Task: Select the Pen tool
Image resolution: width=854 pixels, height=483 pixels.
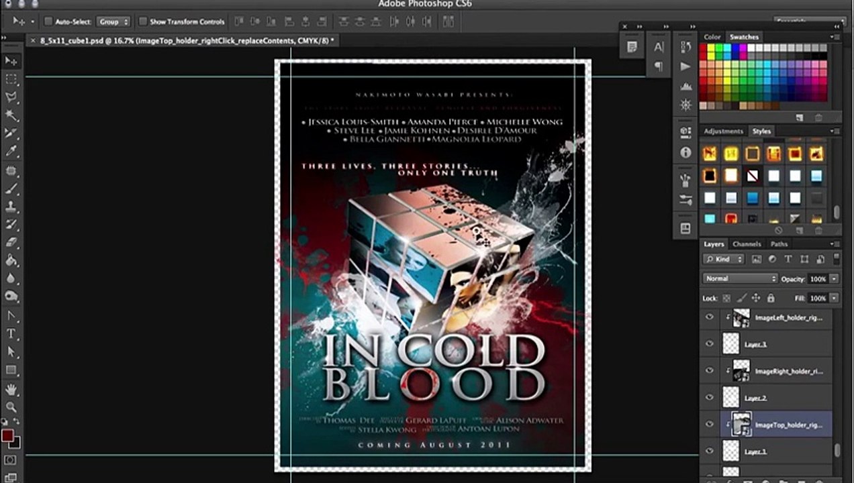Action: 11,316
